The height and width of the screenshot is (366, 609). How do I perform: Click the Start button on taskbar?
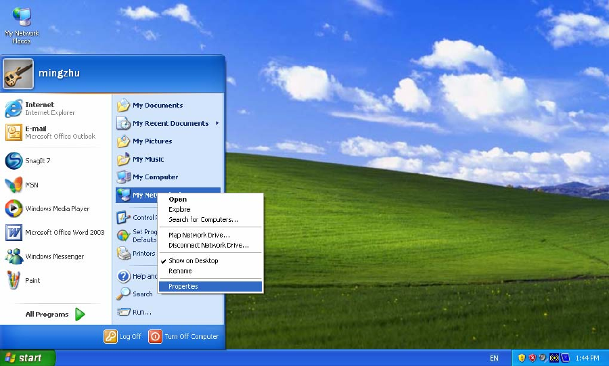pyautogui.click(x=28, y=358)
